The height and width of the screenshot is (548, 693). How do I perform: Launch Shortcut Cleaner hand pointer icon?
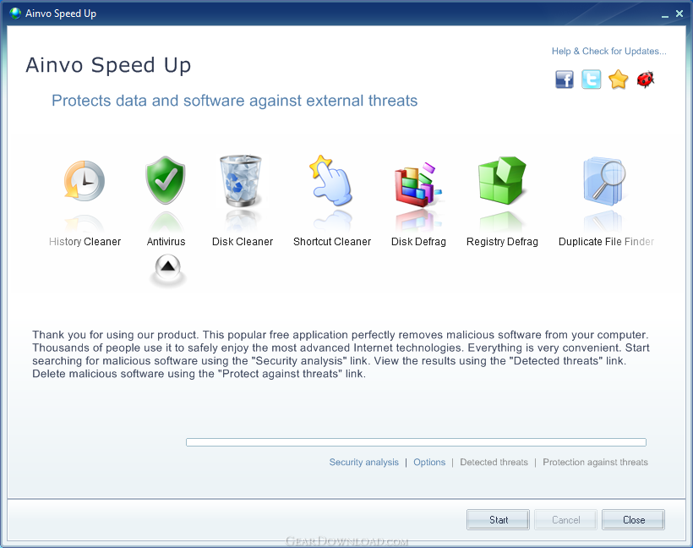(330, 180)
